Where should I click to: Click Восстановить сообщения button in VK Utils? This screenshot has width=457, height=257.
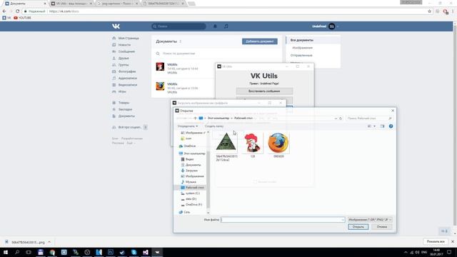264,91
